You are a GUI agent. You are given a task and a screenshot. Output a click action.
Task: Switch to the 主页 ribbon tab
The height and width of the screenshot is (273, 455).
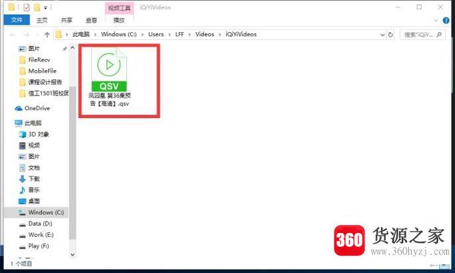point(42,20)
